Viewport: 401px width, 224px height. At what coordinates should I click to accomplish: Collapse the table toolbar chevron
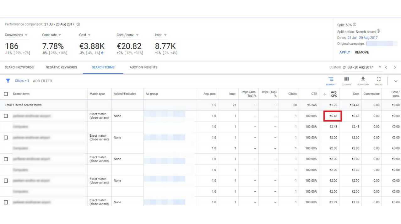click(x=396, y=81)
